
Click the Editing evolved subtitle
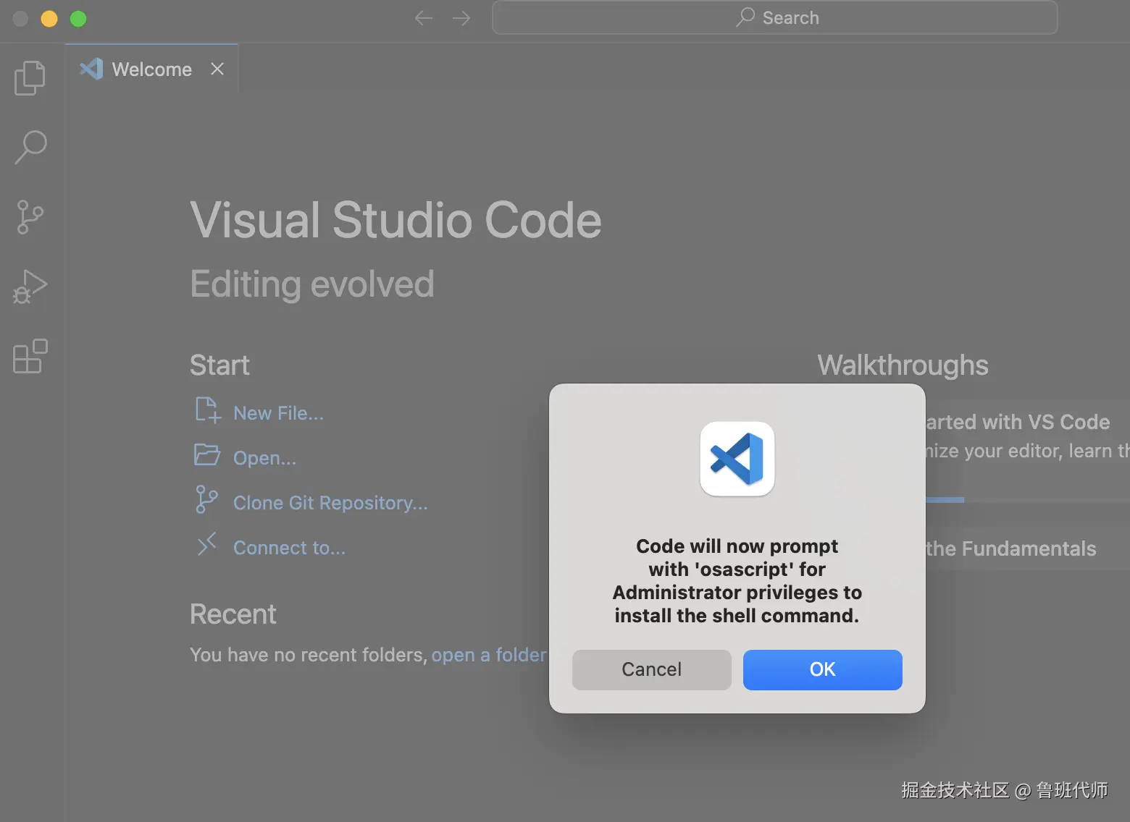coord(312,284)
